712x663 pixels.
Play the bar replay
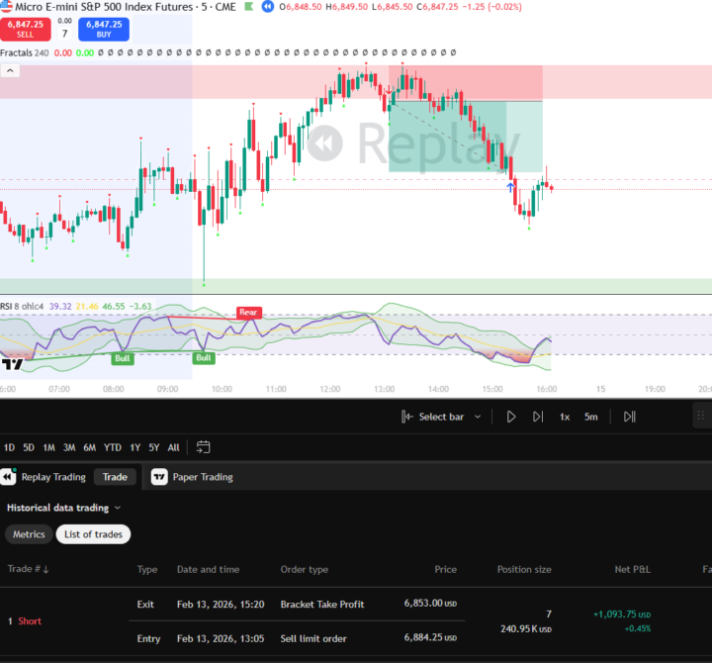click(x=511, y=417)
